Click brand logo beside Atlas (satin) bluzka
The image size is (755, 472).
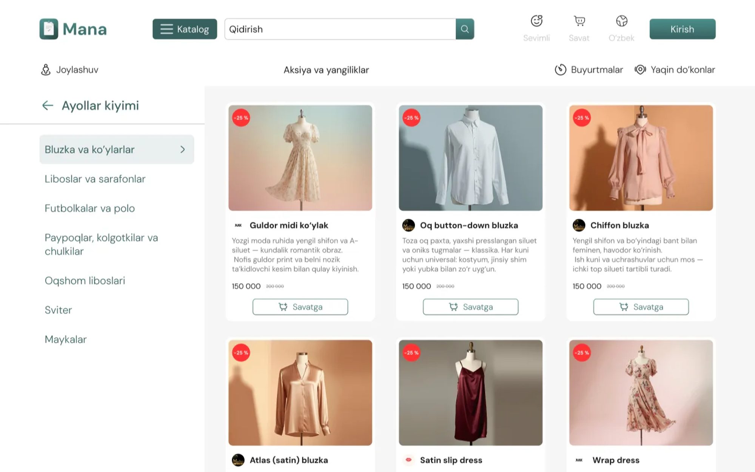pyautogui.click(x=238, y=460)
